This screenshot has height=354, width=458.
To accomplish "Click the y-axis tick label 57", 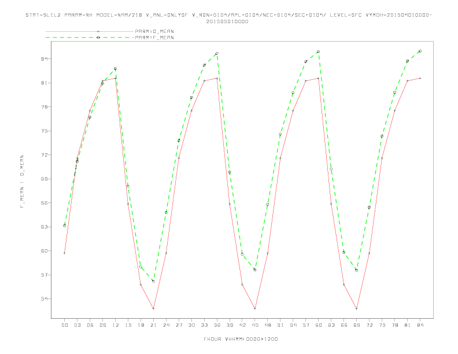I will pyautogui.click(x=44, y=275).
